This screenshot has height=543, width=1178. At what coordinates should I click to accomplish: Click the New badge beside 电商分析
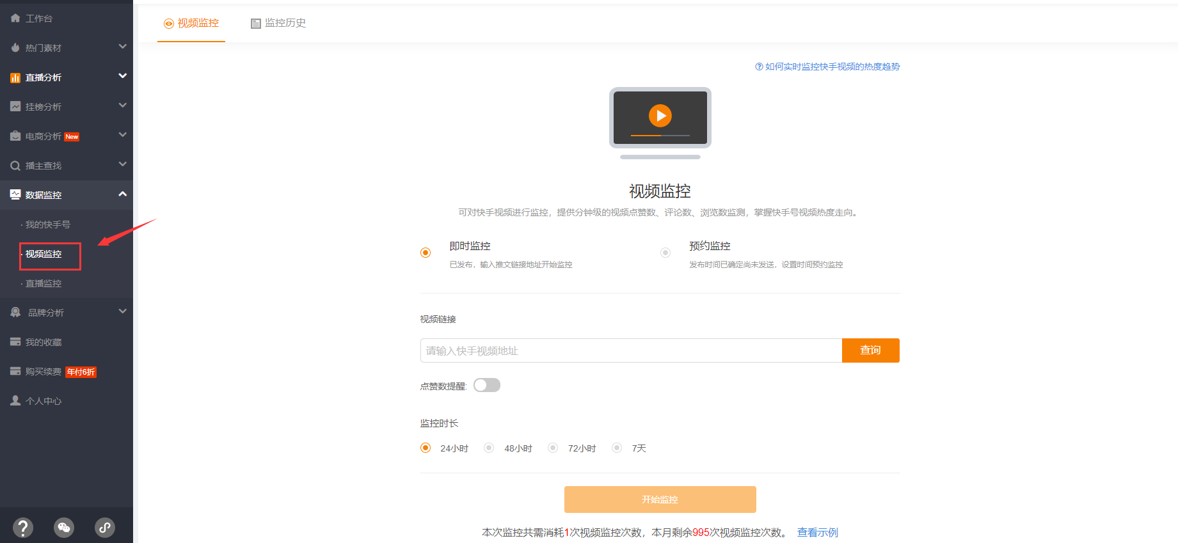(x=72, y=137)
